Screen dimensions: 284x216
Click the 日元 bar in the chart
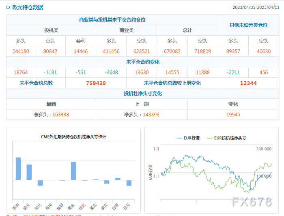pos(129,183)
